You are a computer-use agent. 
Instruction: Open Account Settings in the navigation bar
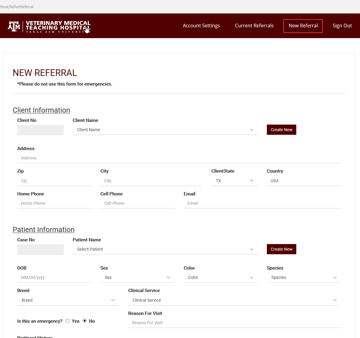[201, 26]
